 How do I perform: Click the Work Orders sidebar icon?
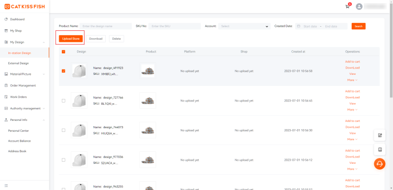point(6,97)
